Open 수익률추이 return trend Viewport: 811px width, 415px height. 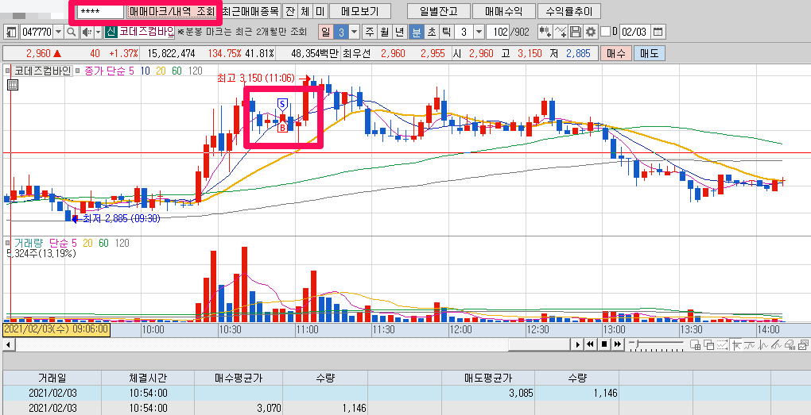569,11
